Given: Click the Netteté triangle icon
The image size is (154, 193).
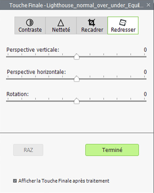Looking at the screenshot, I should [61, 23].
